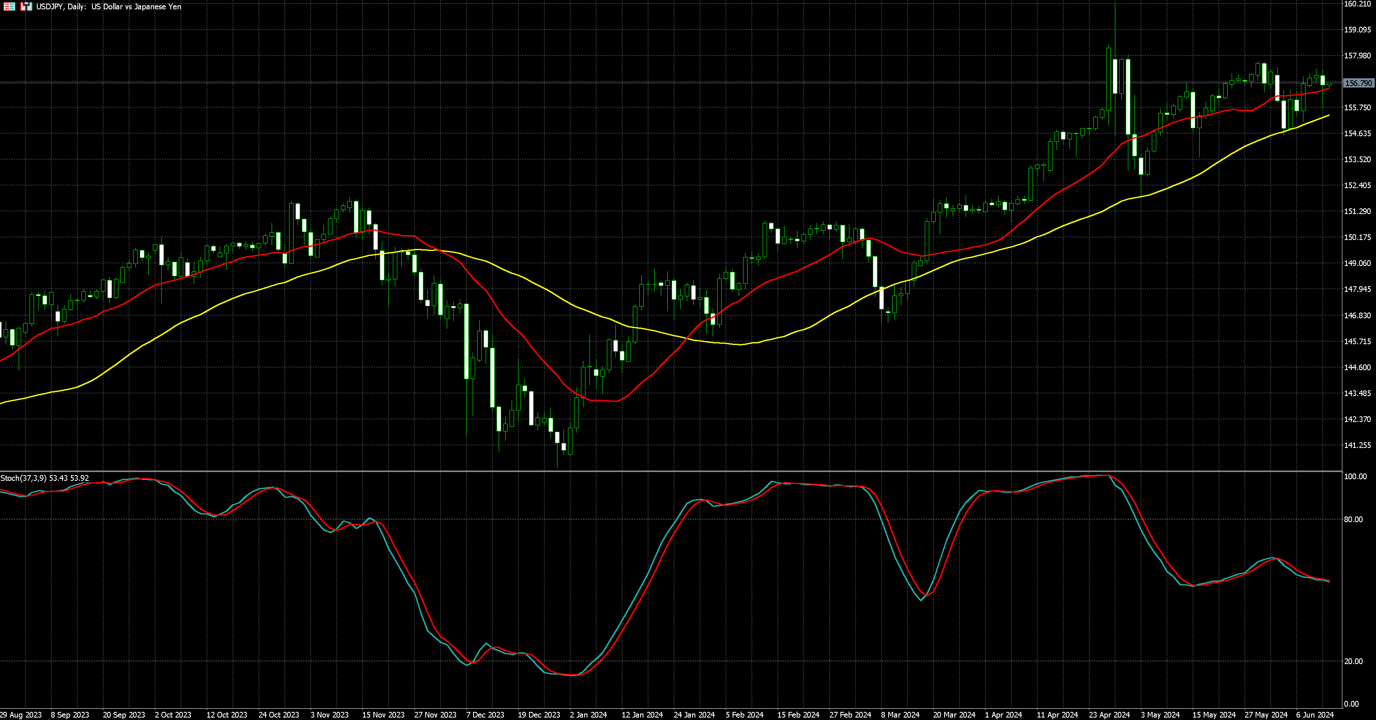The image size is (1376, 720).
Task: Click the 2 Jan 2024 date label
Action: [x=588, y=715]
